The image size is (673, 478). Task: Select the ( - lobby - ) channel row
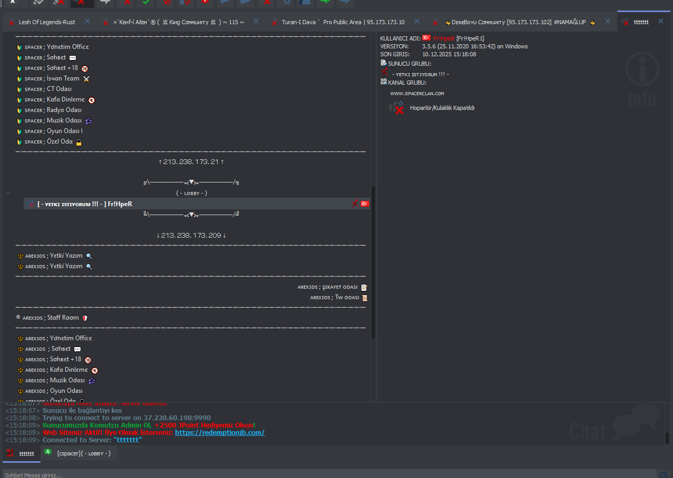pyautogui.click(x=191, y=193)
